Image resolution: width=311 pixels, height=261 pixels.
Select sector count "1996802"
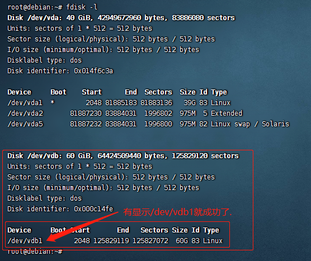click(158, 113)
